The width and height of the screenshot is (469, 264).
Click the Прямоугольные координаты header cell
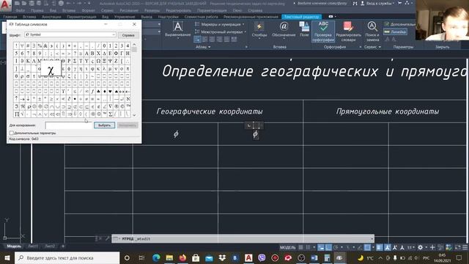coord(388,111)
